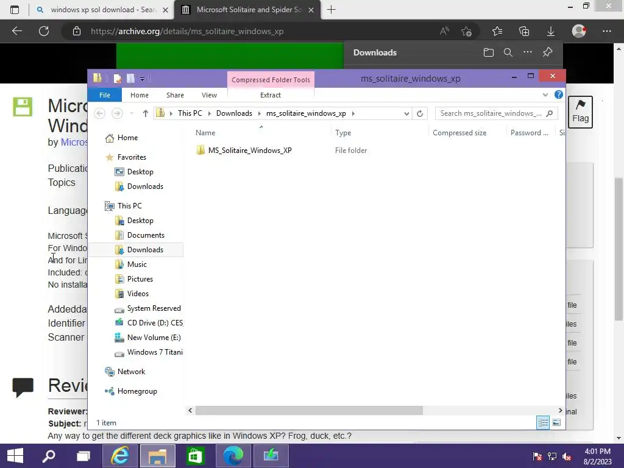Go back in Edge browser
This screenshot has width=624, height=468.
tap(16, 31)
